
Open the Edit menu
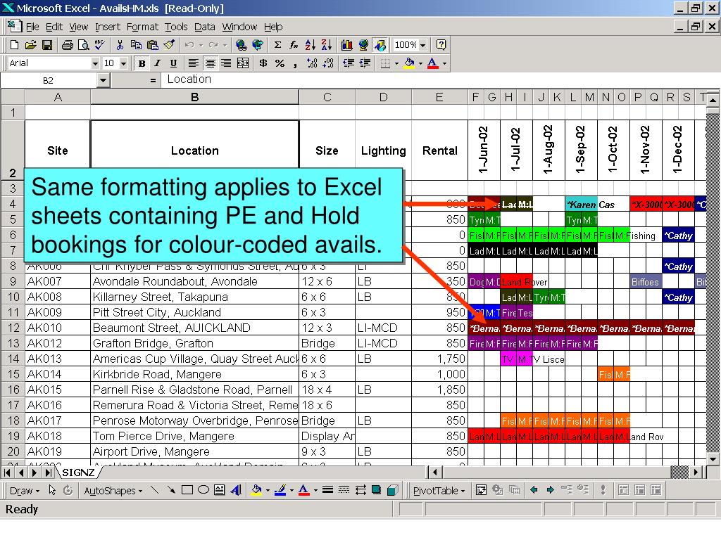(54, 27)
